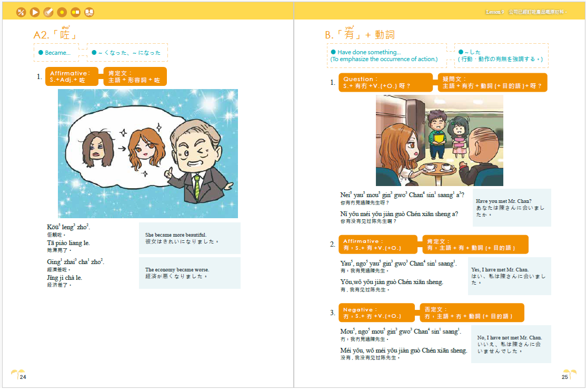
Task: Click the record-and-stop icon in toolbar
Action: coord(76,11)
